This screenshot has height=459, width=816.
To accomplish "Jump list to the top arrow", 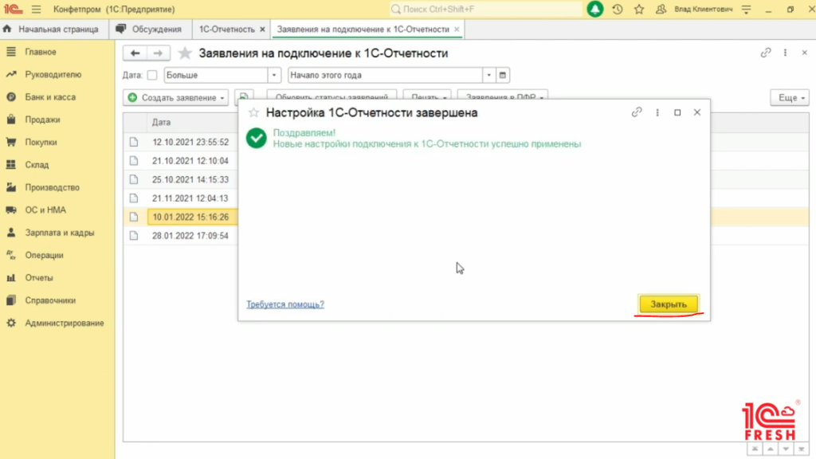I will click(x=755, y=449).
